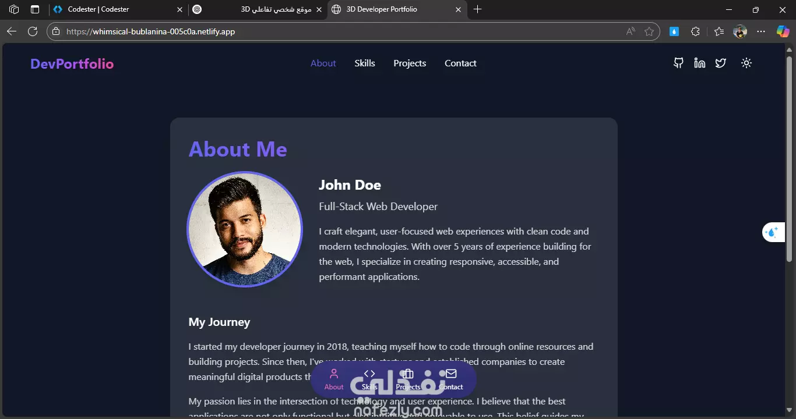Open the Workspaces icon

pyautogui.click(x=14, y=9)
